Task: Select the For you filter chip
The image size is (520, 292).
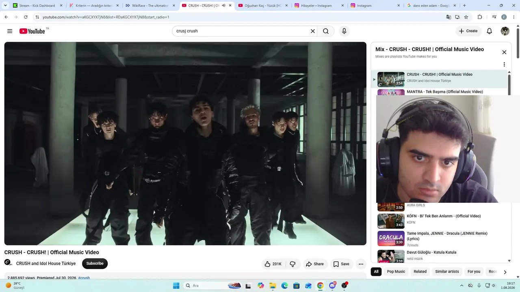Action: point(474,272)
